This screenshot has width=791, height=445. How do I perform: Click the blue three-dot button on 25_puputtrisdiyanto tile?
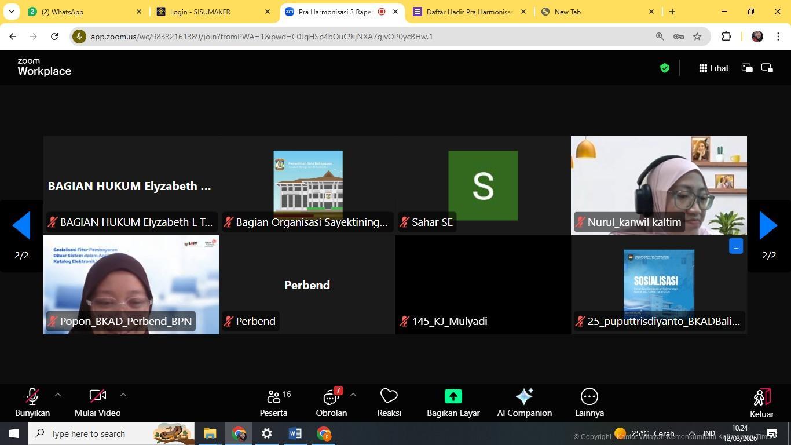click(x=735, y=246)
